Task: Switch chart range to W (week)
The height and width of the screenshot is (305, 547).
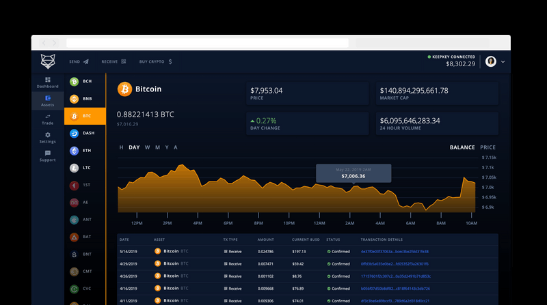Action: pyautogui.click(x=147, y=147)
